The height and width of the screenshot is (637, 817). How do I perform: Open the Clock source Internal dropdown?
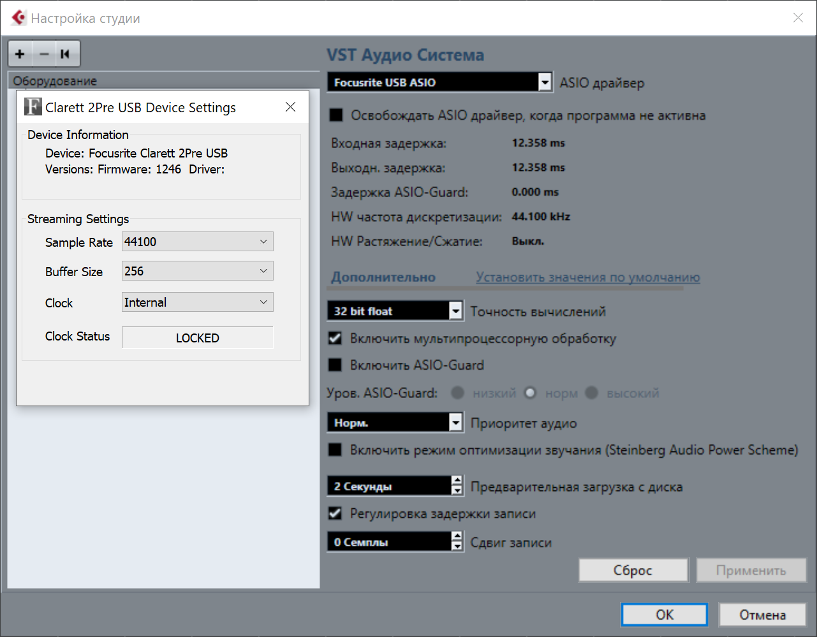coord(198,302)
